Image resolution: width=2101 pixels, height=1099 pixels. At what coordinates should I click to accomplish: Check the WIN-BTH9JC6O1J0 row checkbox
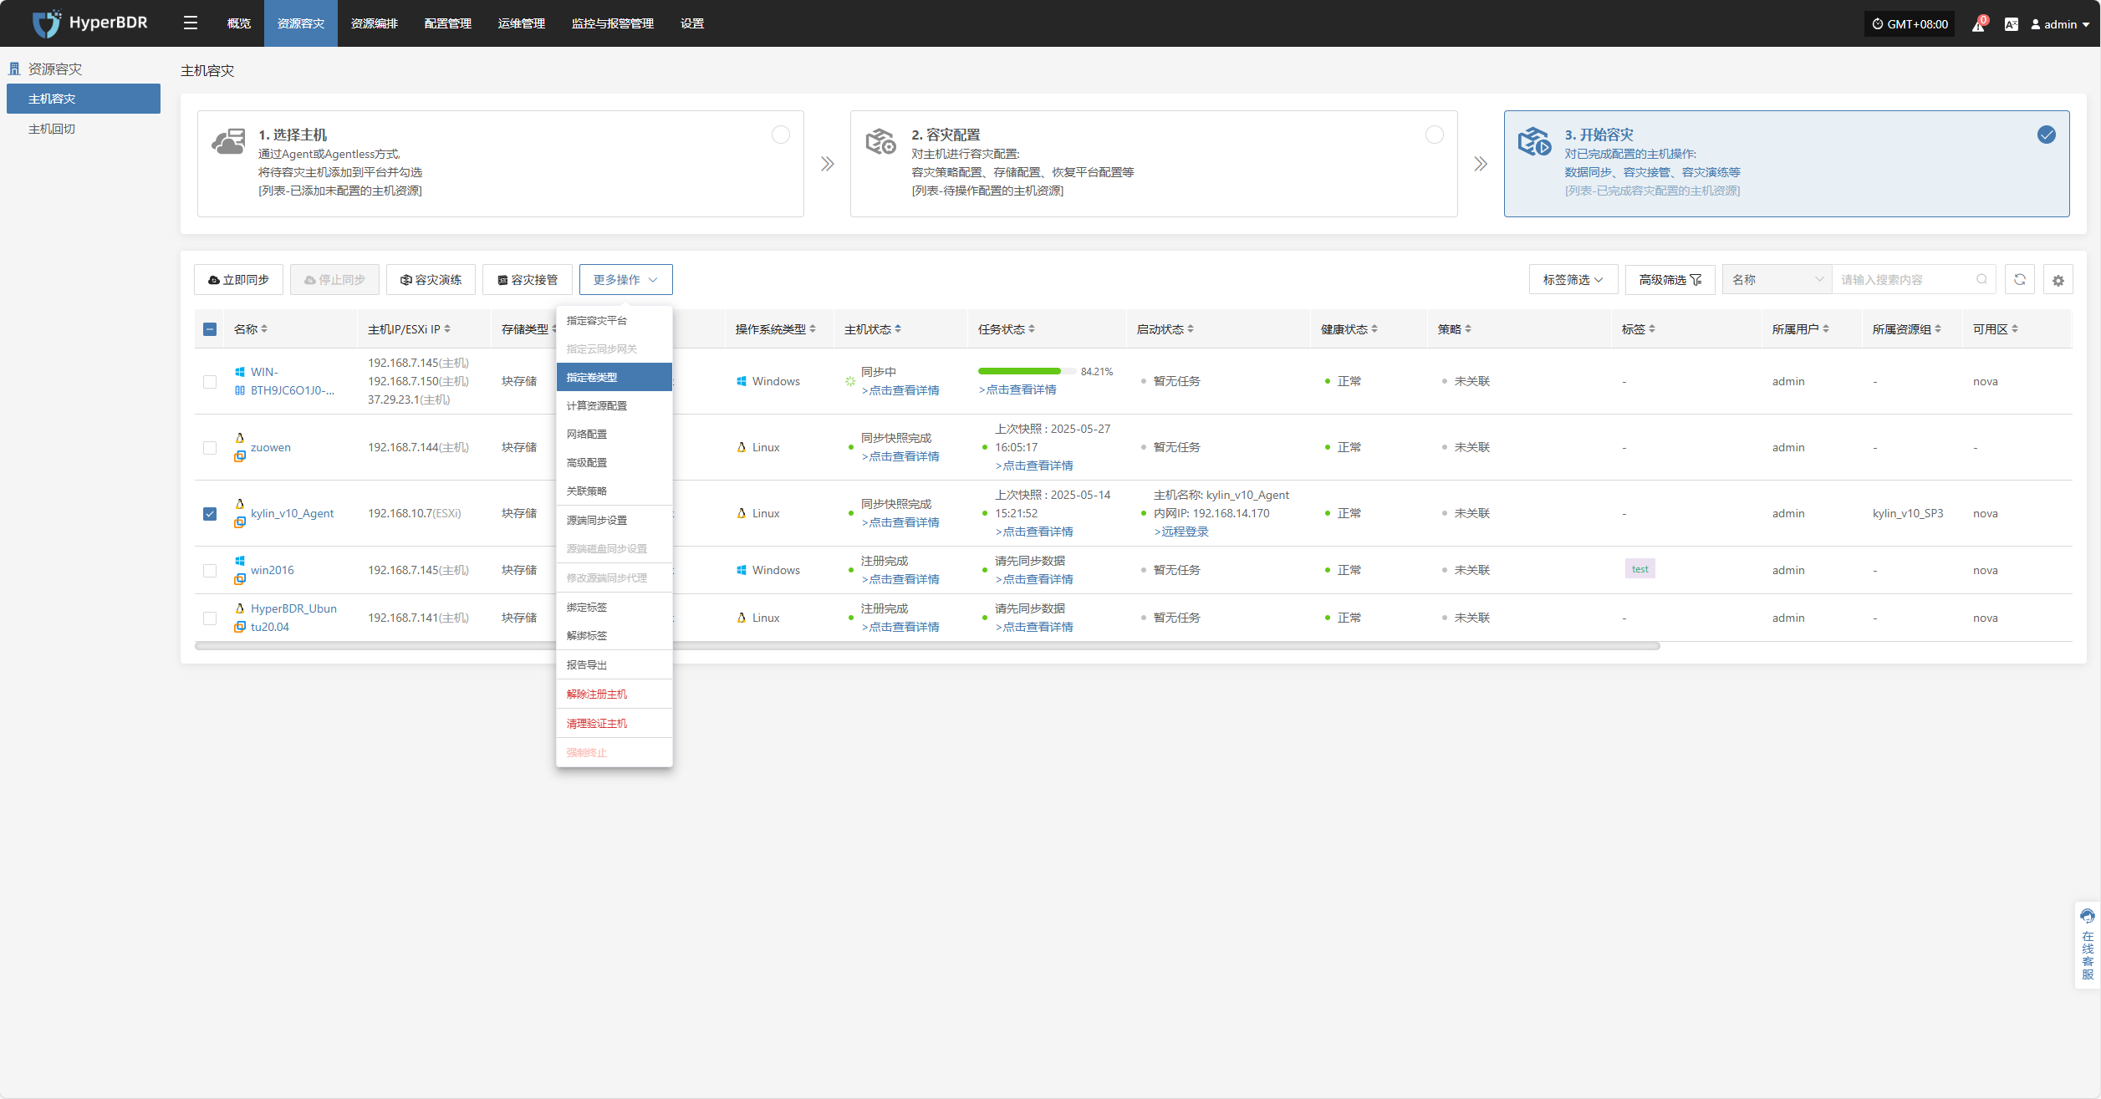point(210,381)
